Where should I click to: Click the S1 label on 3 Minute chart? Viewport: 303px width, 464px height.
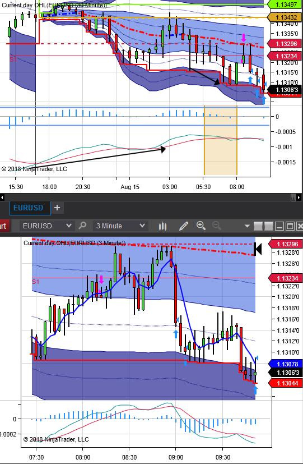click(x=35, y=282)
